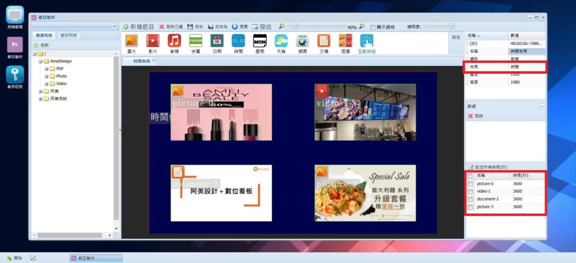Tick the checkbox for document-2

pos(470,199)
